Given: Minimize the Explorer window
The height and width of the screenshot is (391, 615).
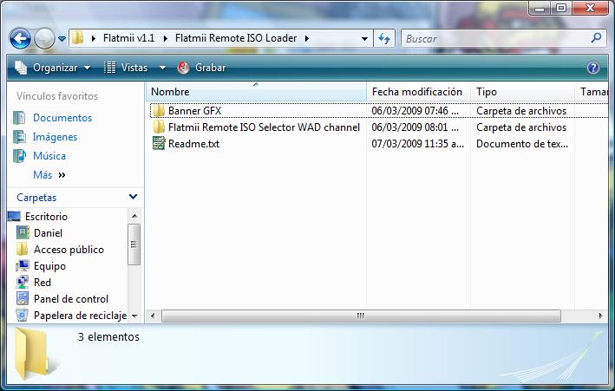Looking at the screenshot, I should [540, 8].
